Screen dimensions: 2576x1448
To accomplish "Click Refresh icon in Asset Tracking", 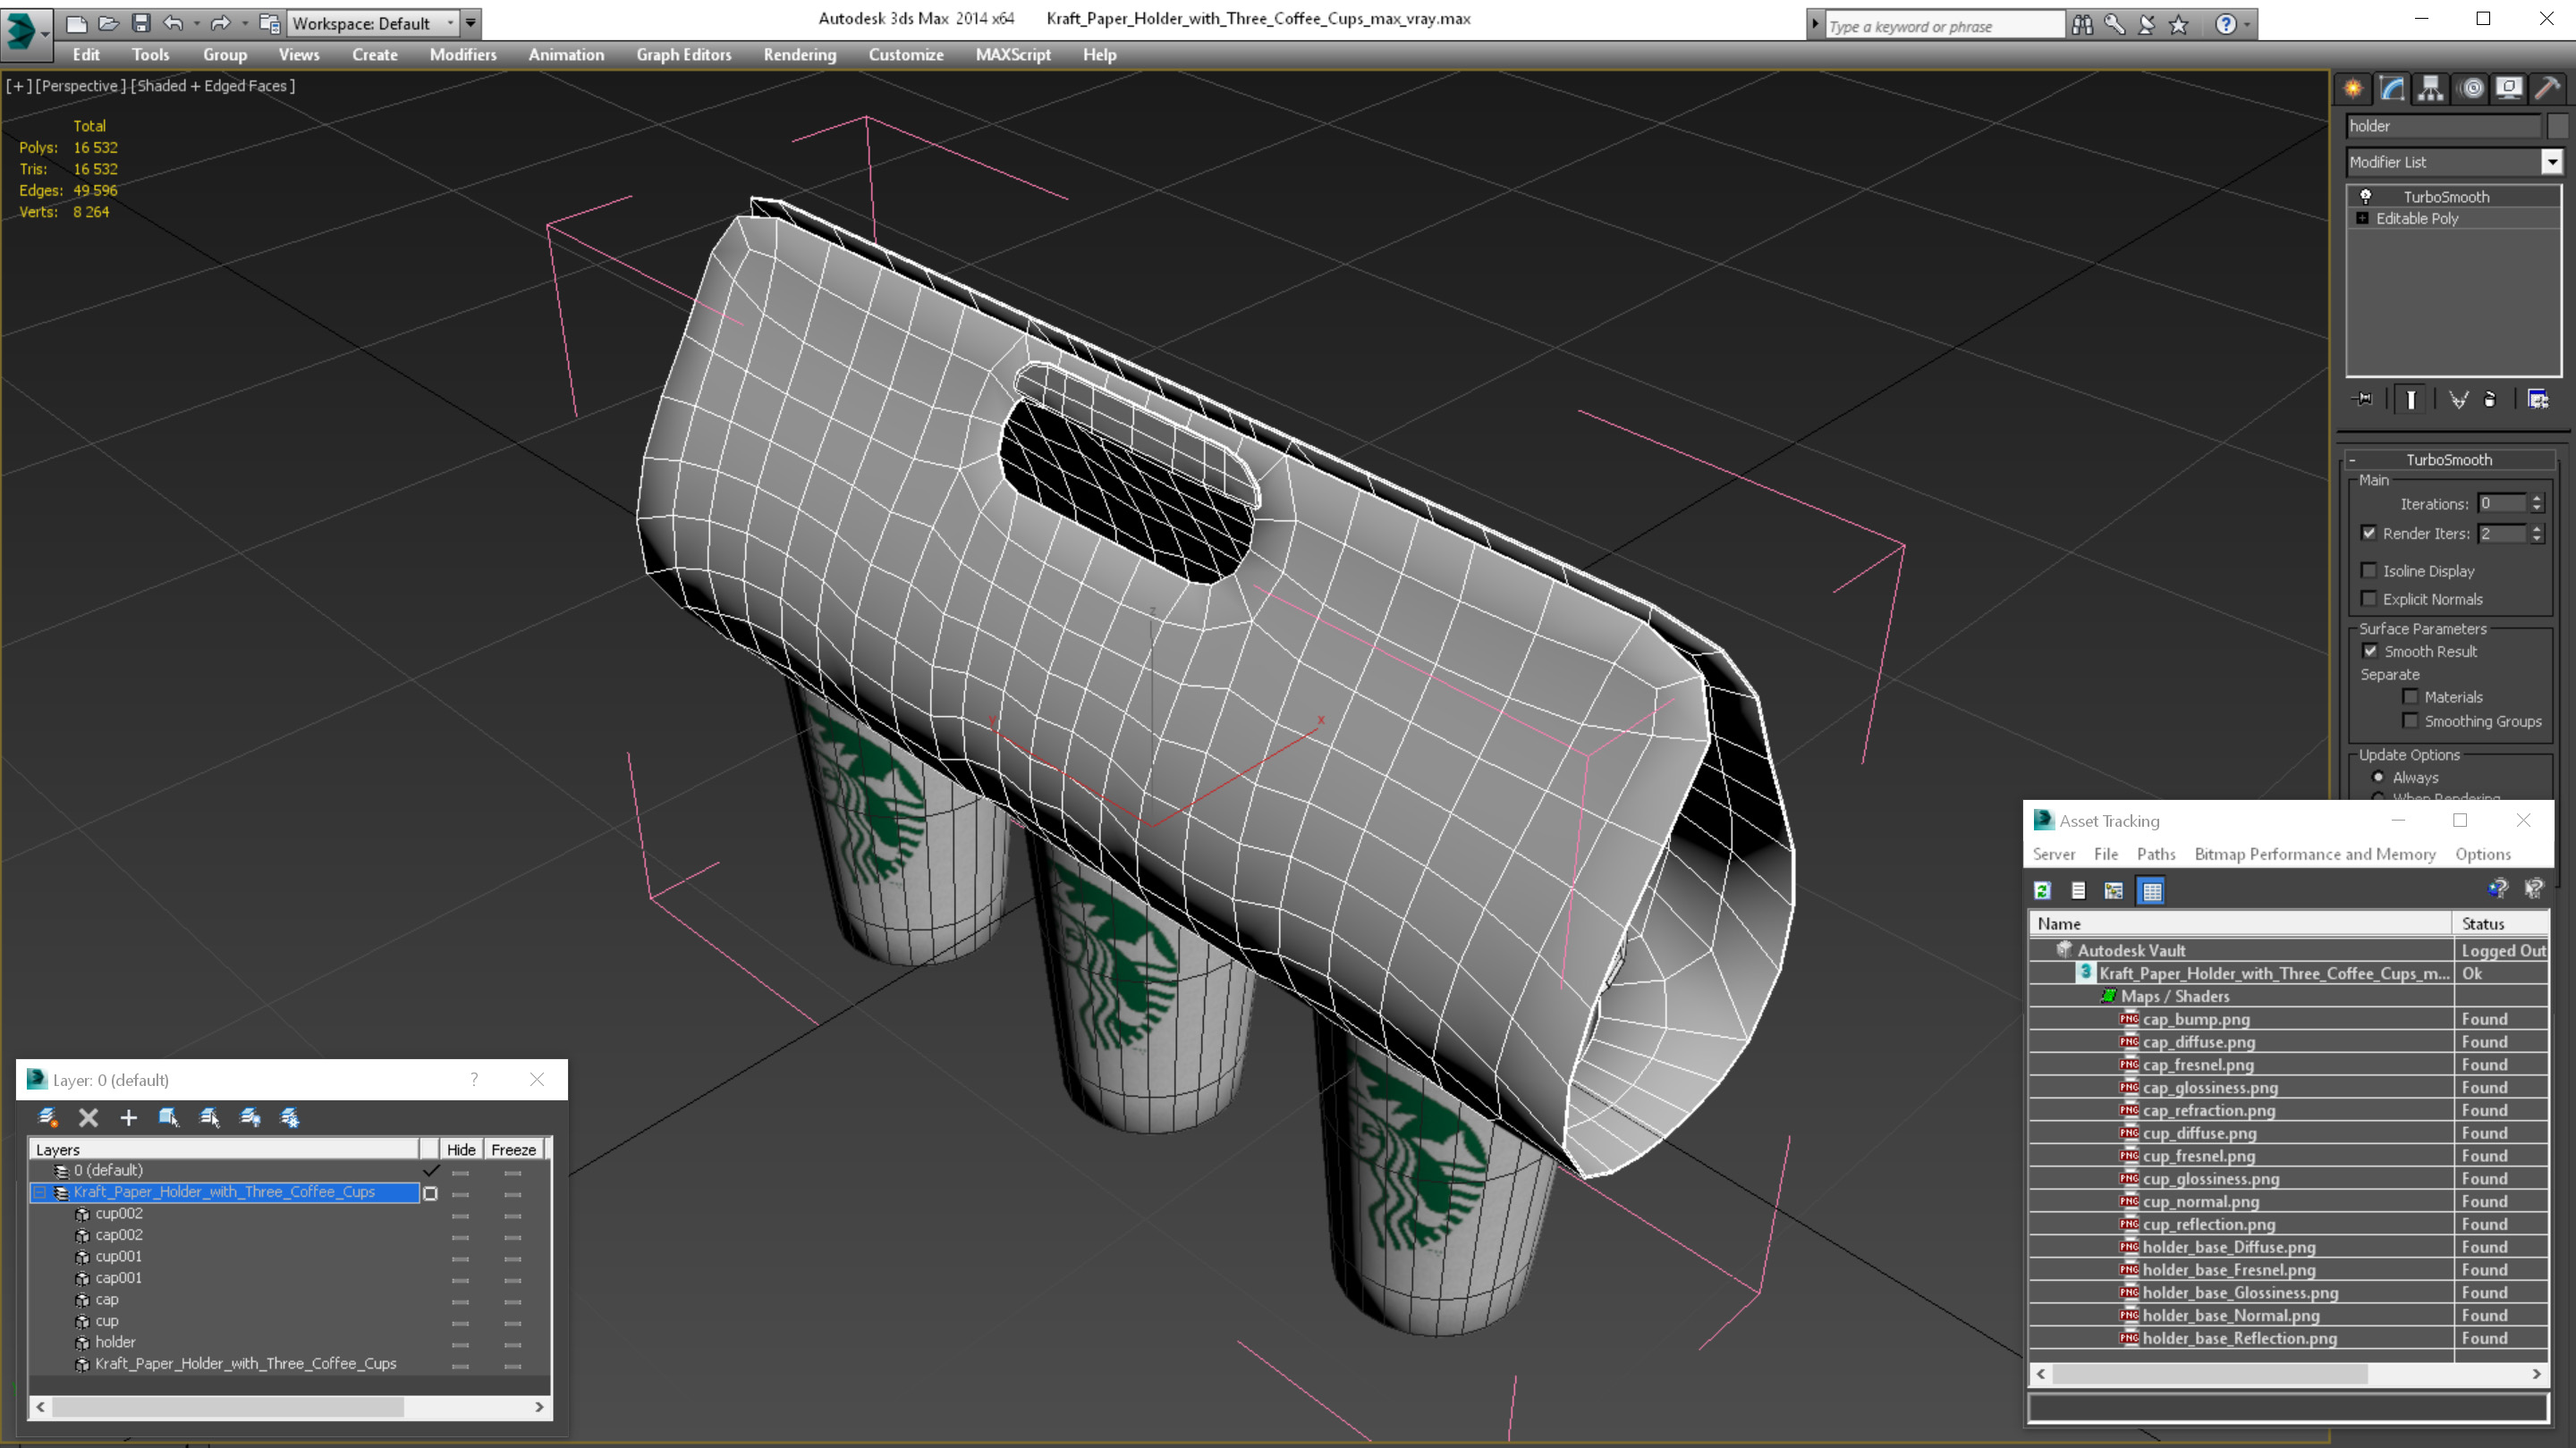I will (2042, 890).
